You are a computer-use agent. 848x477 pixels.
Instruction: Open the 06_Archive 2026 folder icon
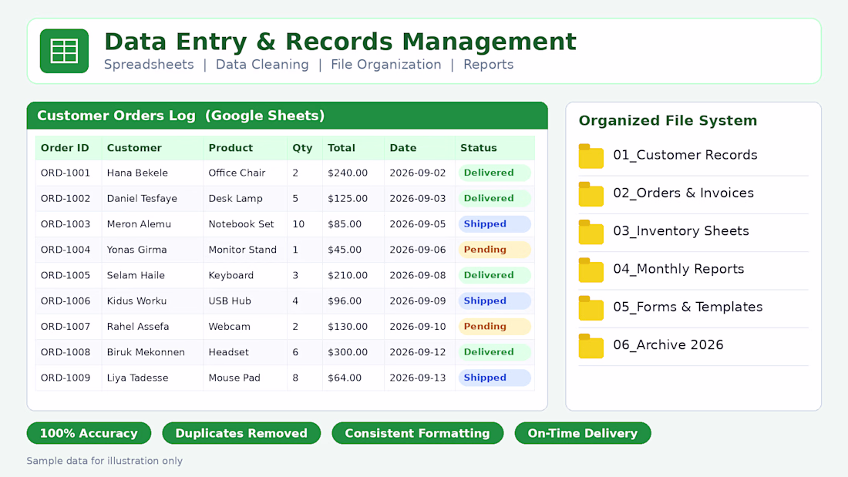(x=591, y=345)
